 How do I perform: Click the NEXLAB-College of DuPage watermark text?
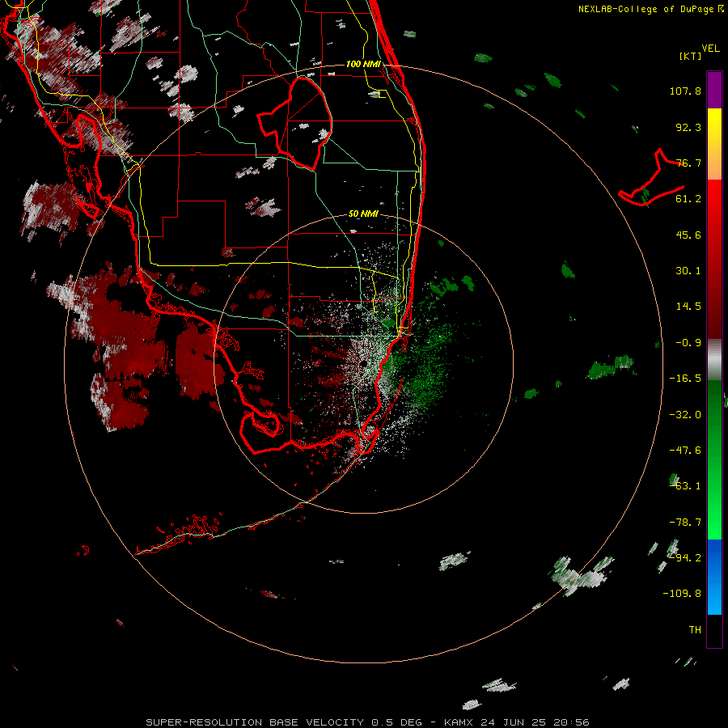pos(650,9)
